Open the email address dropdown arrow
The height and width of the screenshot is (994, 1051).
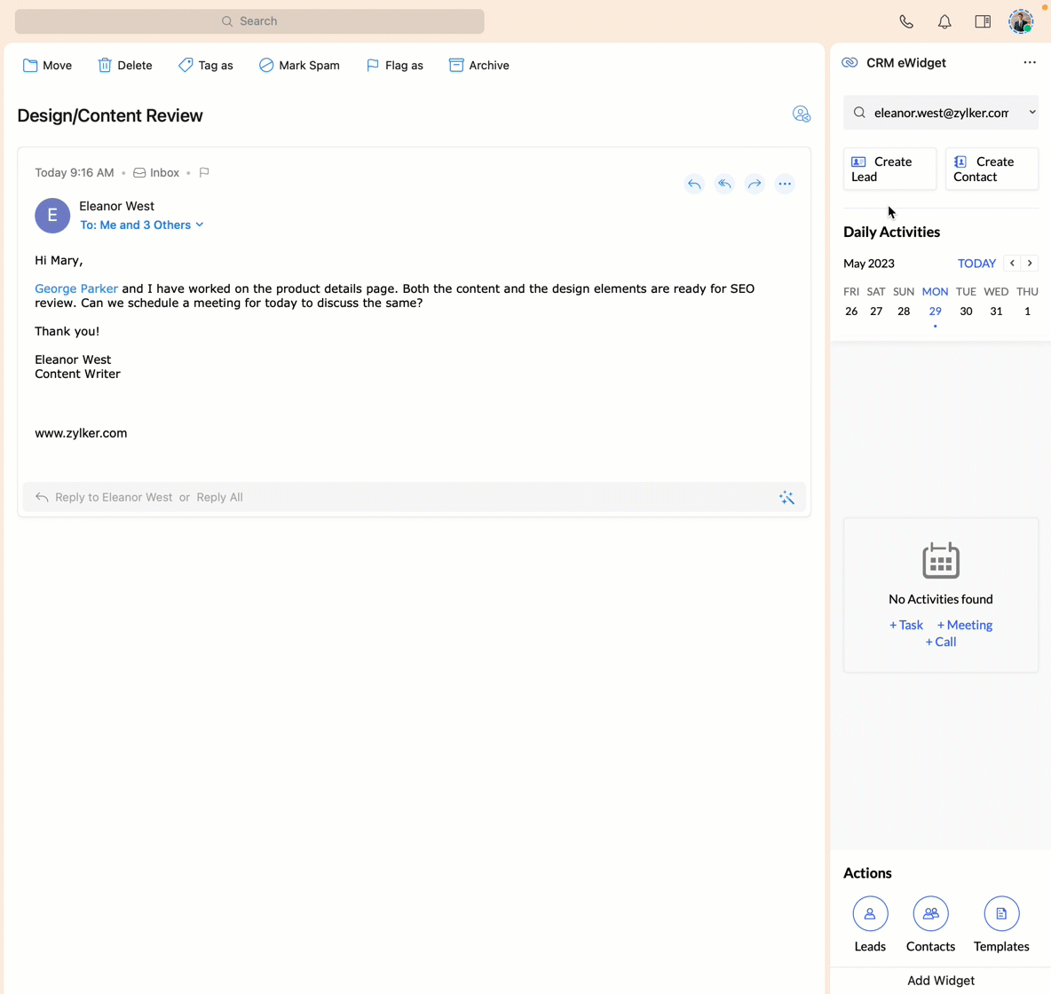1032,113
